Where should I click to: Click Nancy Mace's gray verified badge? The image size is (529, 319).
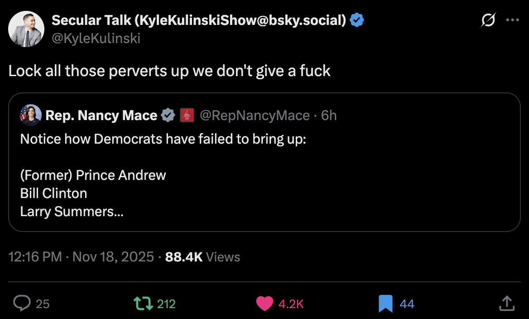tap(168, 116)
